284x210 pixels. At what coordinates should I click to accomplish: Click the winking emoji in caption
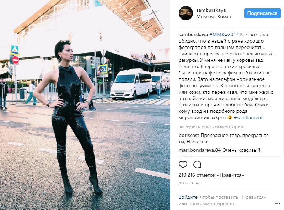click(x=230, y=117)
